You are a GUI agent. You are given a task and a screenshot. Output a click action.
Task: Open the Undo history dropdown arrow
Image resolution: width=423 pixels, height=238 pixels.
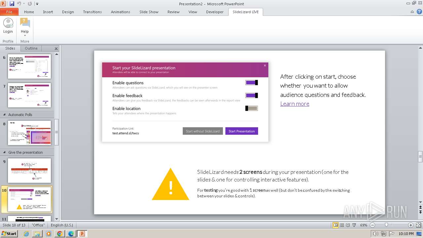(x=24, y=4)
